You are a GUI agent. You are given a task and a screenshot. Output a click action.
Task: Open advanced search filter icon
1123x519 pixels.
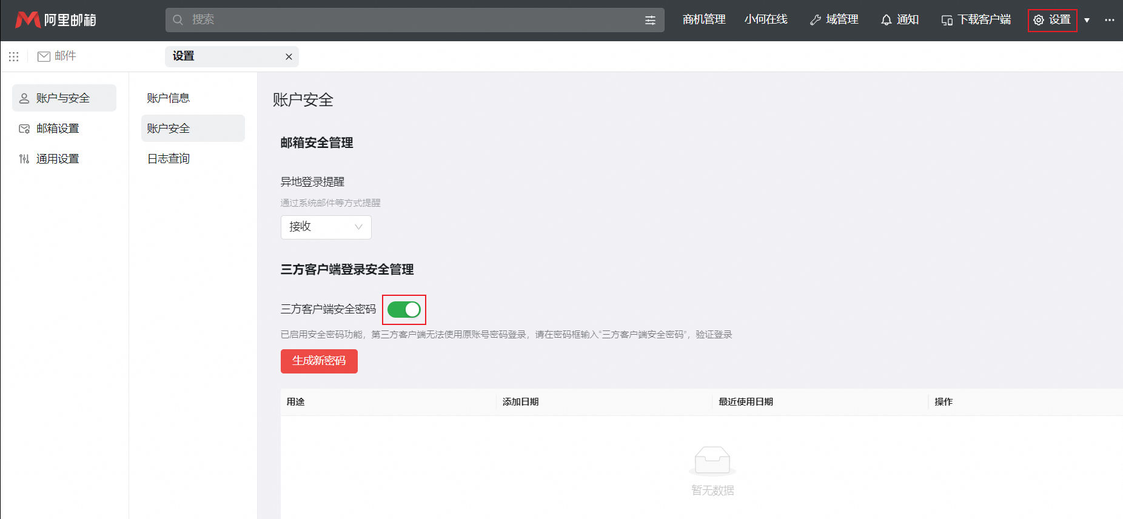[650, 20]
